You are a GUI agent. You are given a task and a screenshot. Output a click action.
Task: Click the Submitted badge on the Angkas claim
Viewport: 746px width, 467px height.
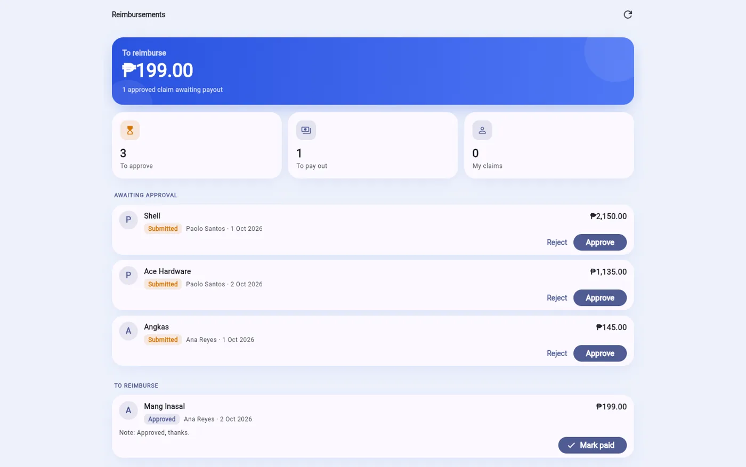[163, 340]
